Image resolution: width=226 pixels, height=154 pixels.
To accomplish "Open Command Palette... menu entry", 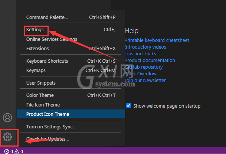I will (x=71, y=17).
